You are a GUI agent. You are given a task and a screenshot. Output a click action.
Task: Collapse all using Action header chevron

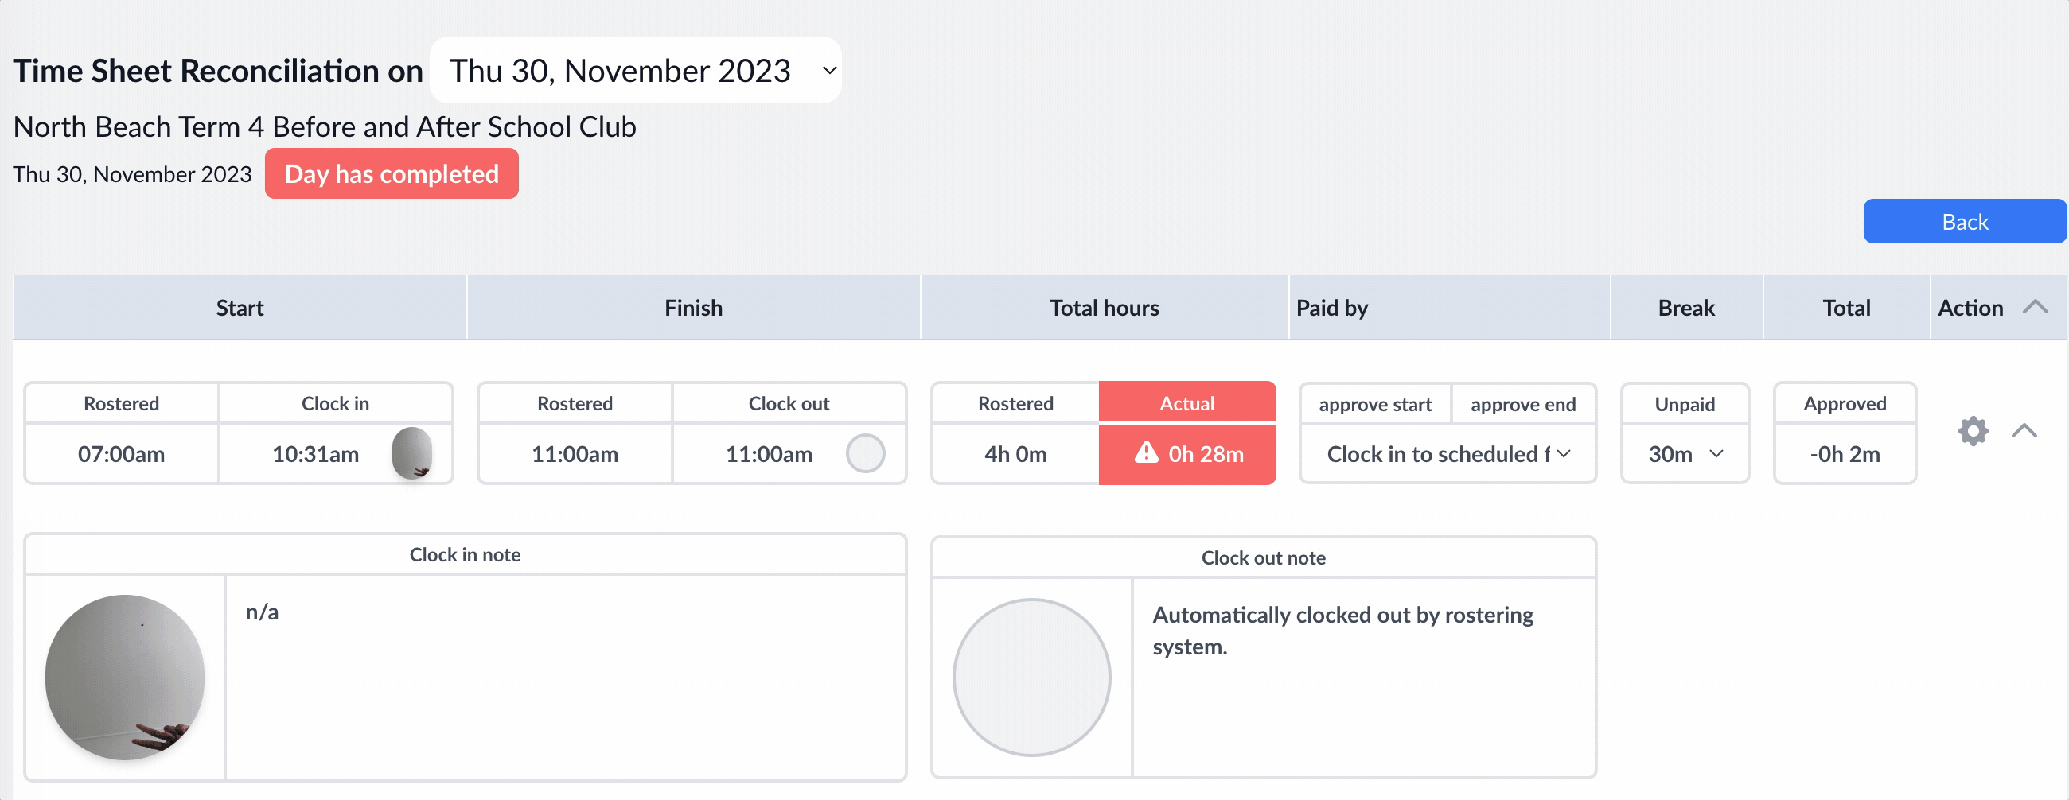(x=2035, y=307)
